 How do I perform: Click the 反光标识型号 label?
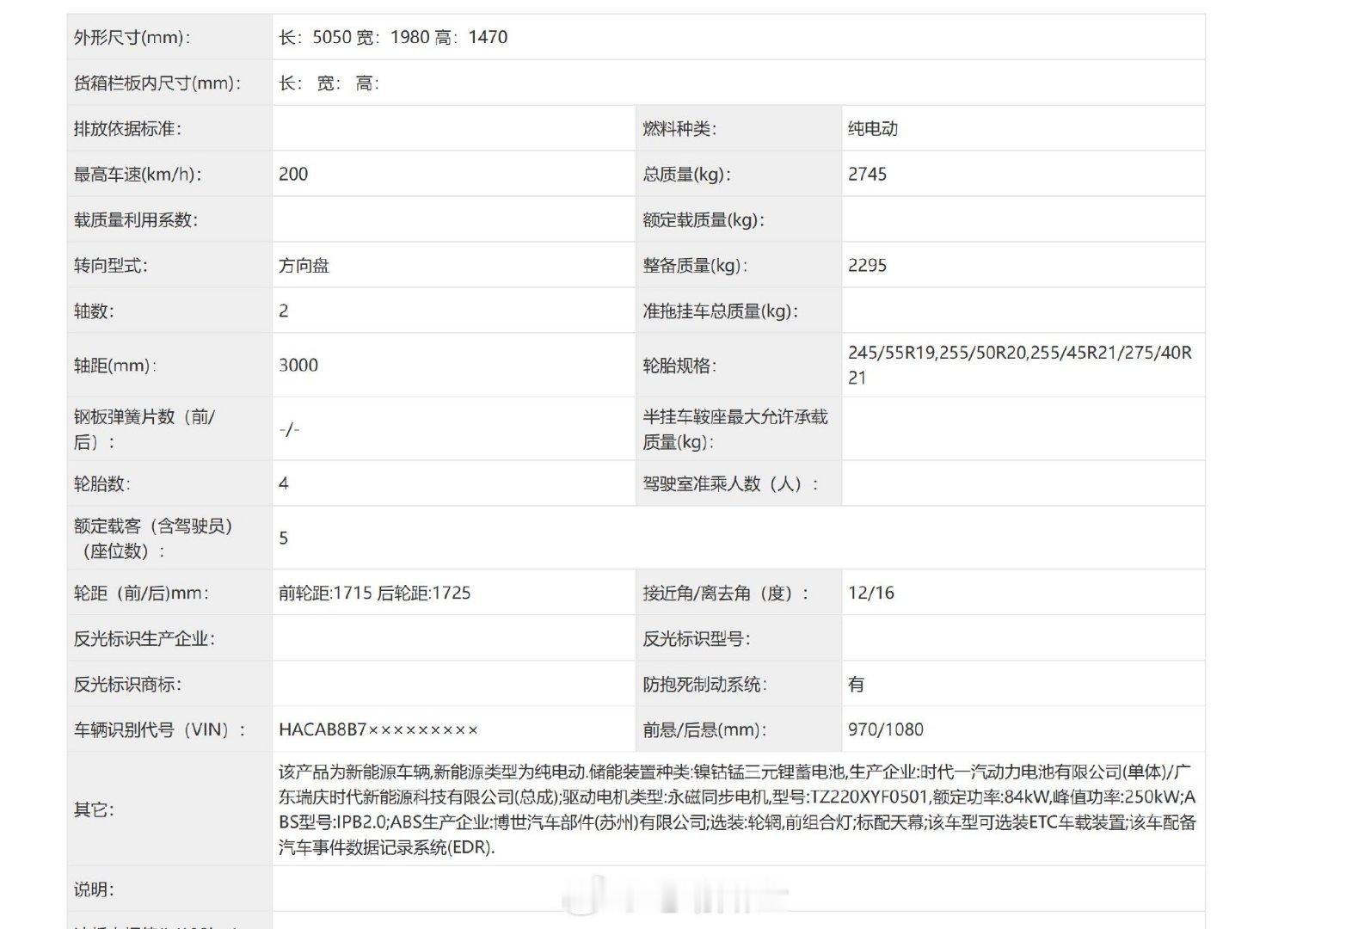[x=697, y=638]
